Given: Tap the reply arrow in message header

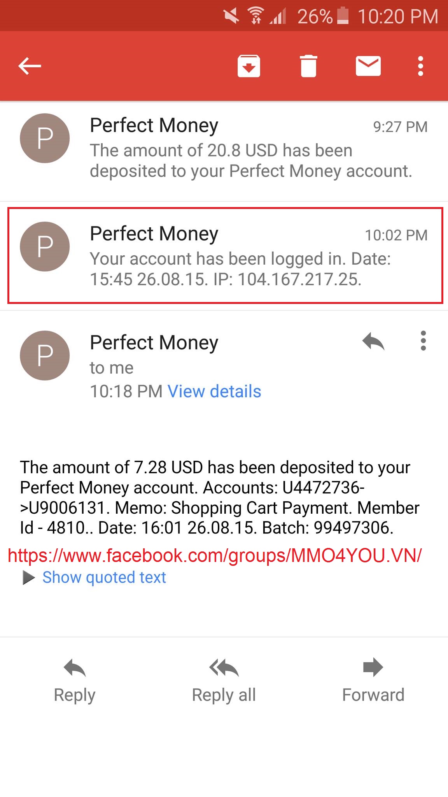Looking at the screenshot, I should point(373,341).
